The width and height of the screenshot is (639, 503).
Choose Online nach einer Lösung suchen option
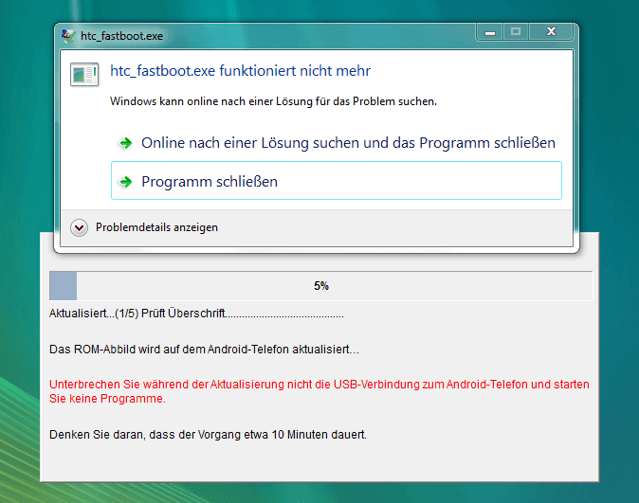[x=337, y=143]
